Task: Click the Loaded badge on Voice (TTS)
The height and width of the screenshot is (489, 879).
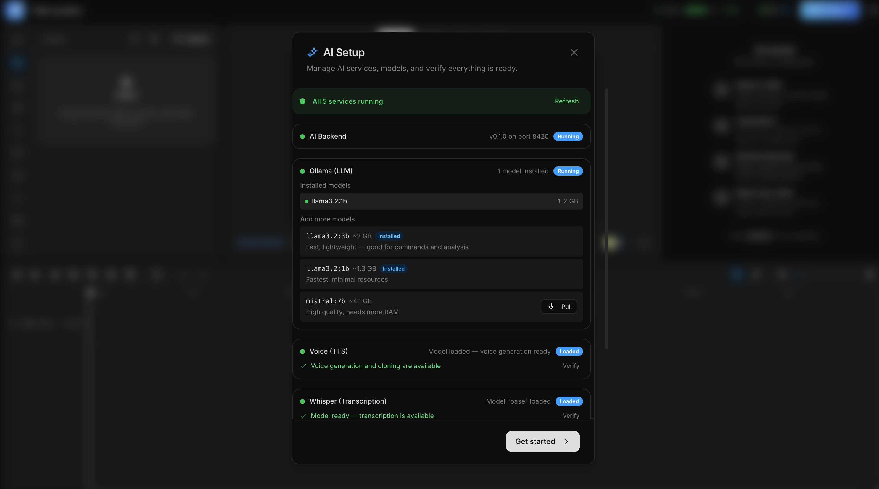Action: (569, 351)
